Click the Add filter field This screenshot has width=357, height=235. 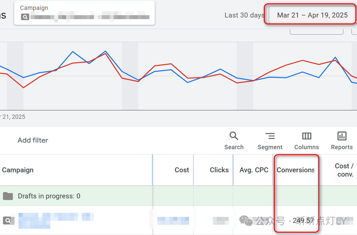pos(33,140)
